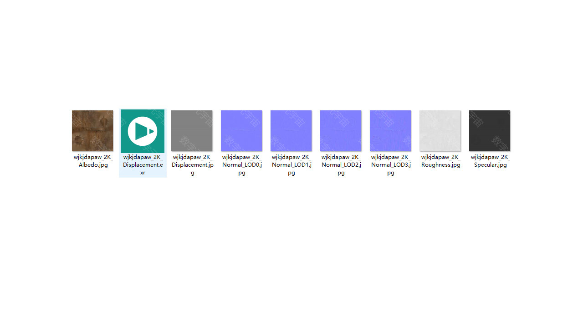Select the dark Specular.jpg thumbnail
The image size is (583, 327).
point(490,131)
